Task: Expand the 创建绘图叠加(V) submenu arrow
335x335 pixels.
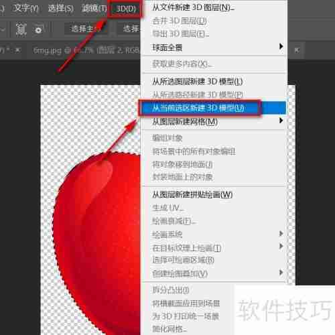Action: (x=281, y=273)
